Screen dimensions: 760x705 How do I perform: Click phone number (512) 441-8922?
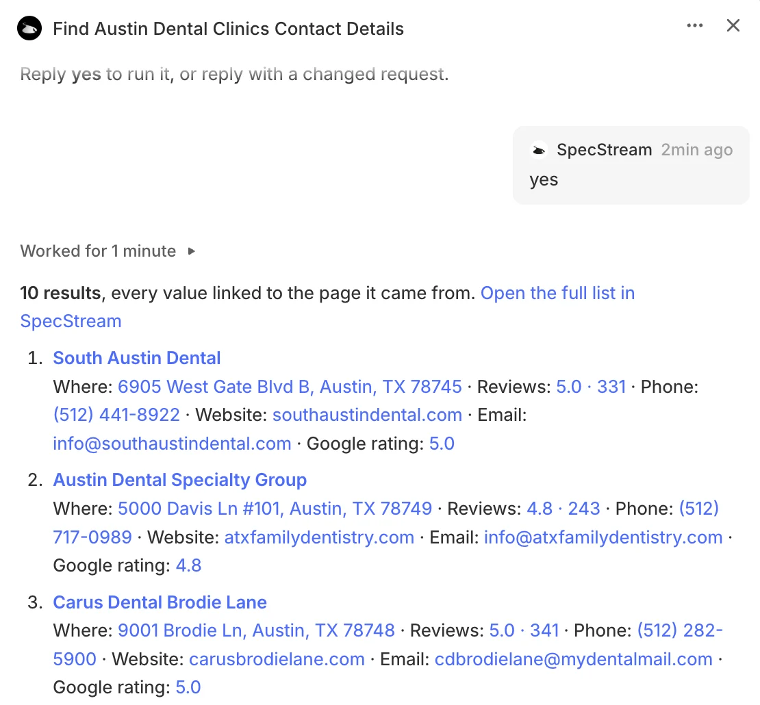[116, 415]
